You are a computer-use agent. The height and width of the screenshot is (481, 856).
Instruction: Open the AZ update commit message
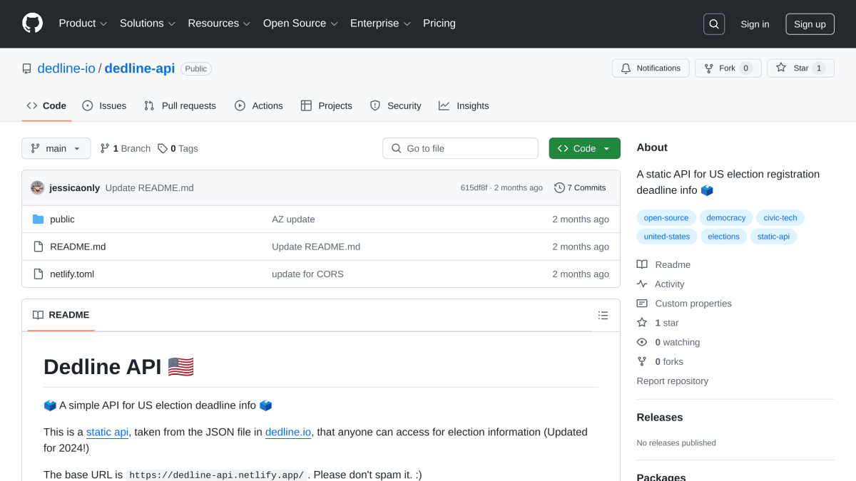[x=293, y=219]
